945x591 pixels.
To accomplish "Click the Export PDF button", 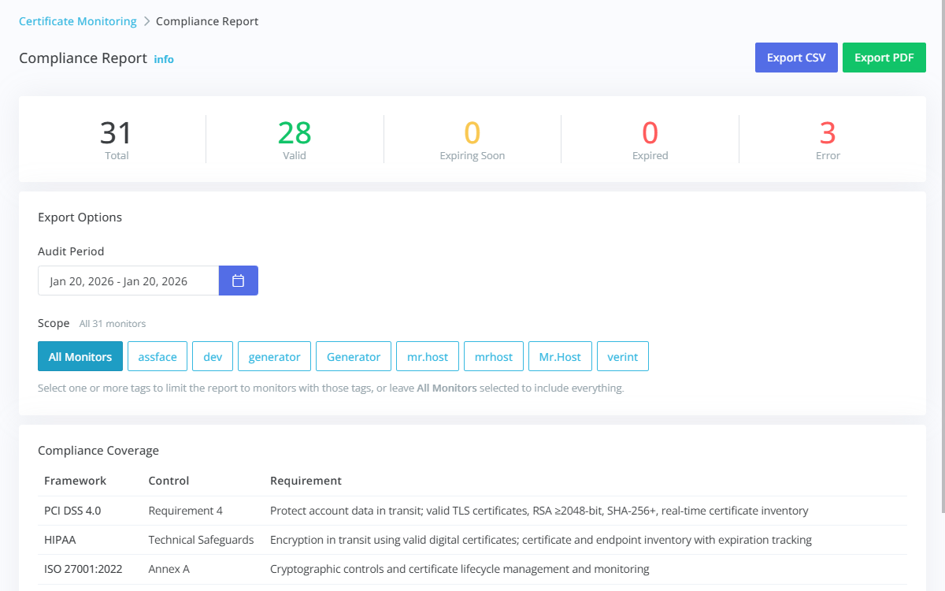I will 884,57.
